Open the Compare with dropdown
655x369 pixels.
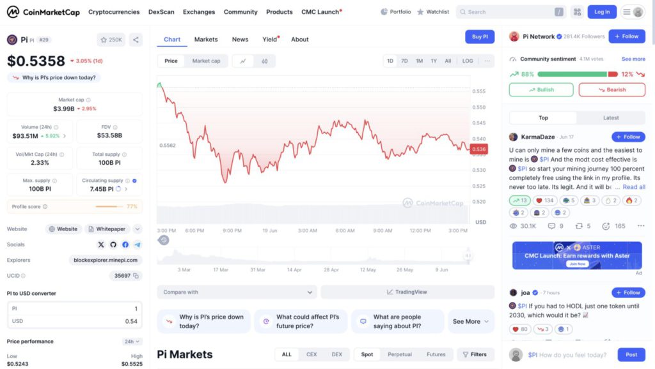[237, 292]
